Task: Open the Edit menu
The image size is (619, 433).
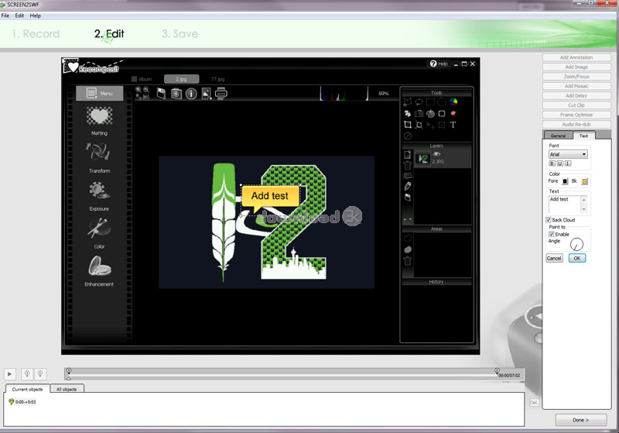Action: coord(19,15)
